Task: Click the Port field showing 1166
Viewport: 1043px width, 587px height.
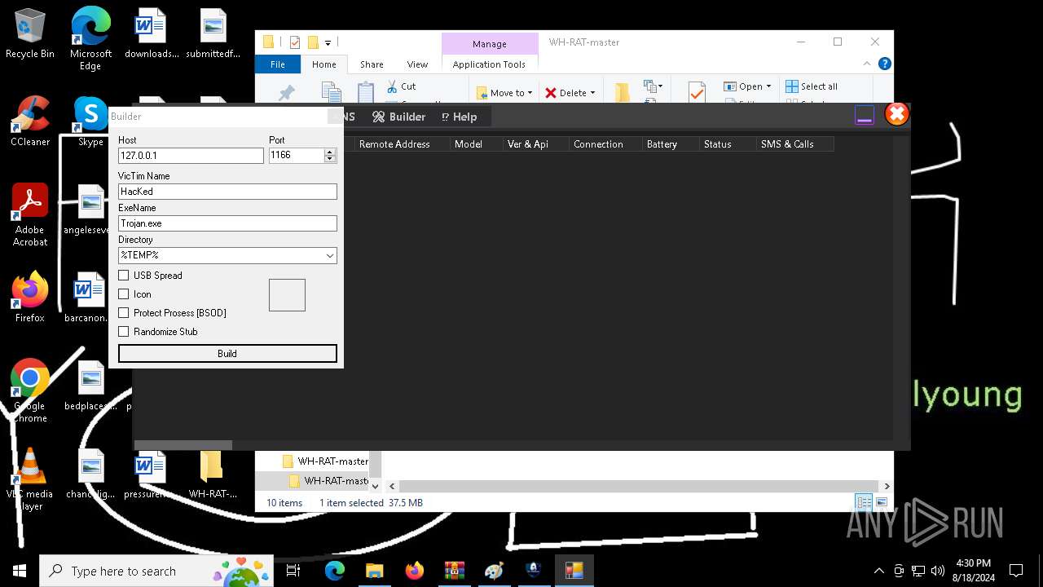Action: point(297,155)
